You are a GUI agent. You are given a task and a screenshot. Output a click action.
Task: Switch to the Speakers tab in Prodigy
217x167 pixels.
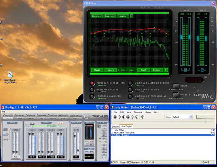pyautogui.click(x=30, y=118)
